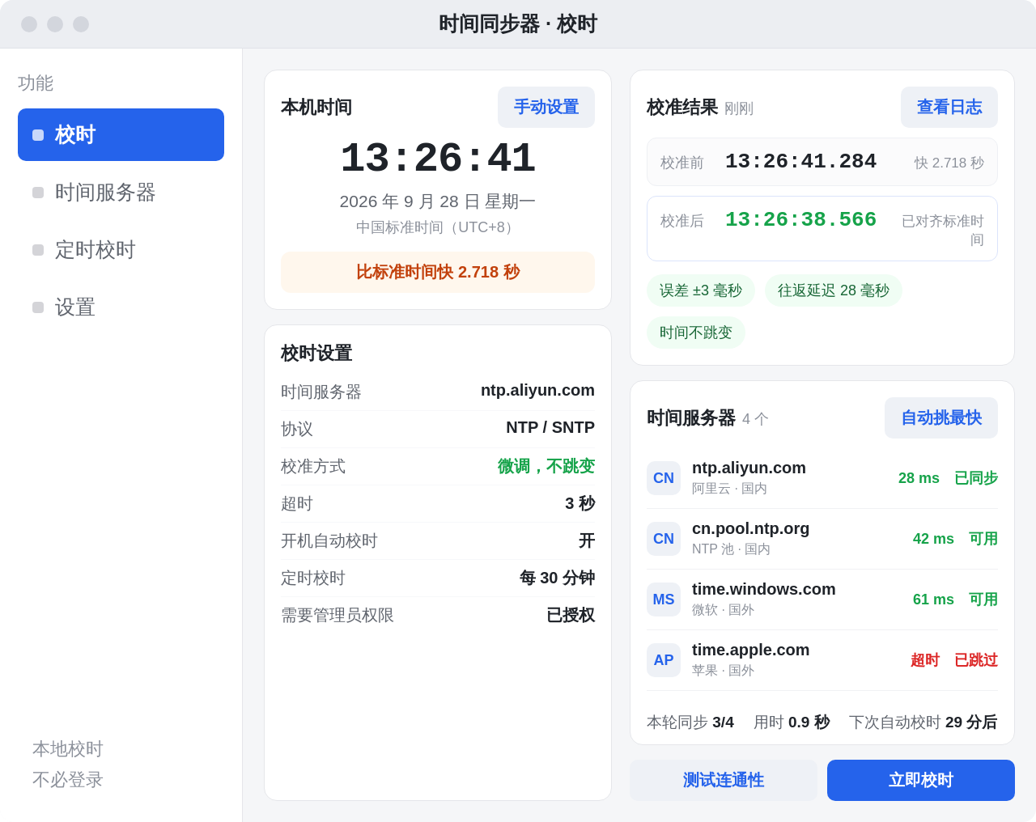Click the 每 30 分钟 schedule value
Viewport: 1036px width, 822px height.
pos(557,578)
